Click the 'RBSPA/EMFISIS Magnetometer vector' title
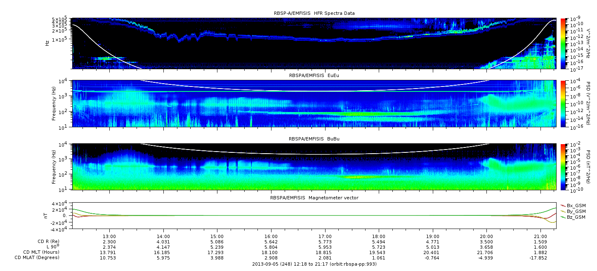The height and width of the screenshot is (271, 597). point(314,198)
